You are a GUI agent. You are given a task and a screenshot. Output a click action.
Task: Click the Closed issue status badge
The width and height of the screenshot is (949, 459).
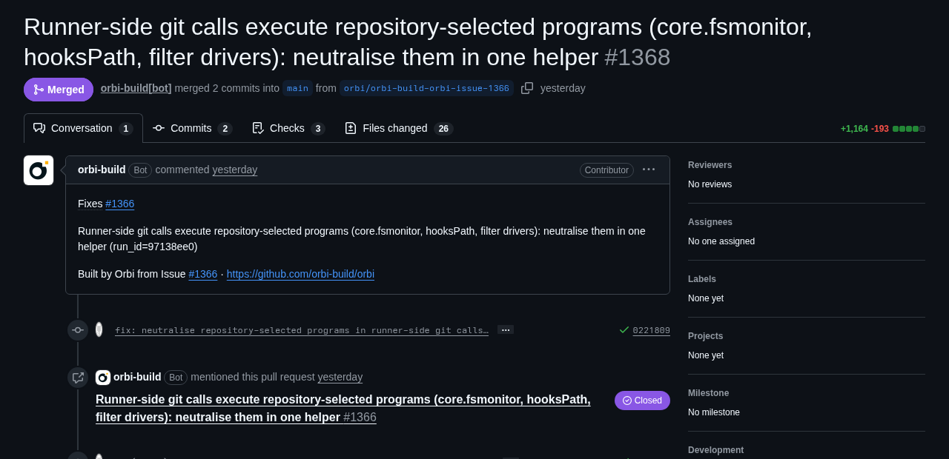(642, 401)
